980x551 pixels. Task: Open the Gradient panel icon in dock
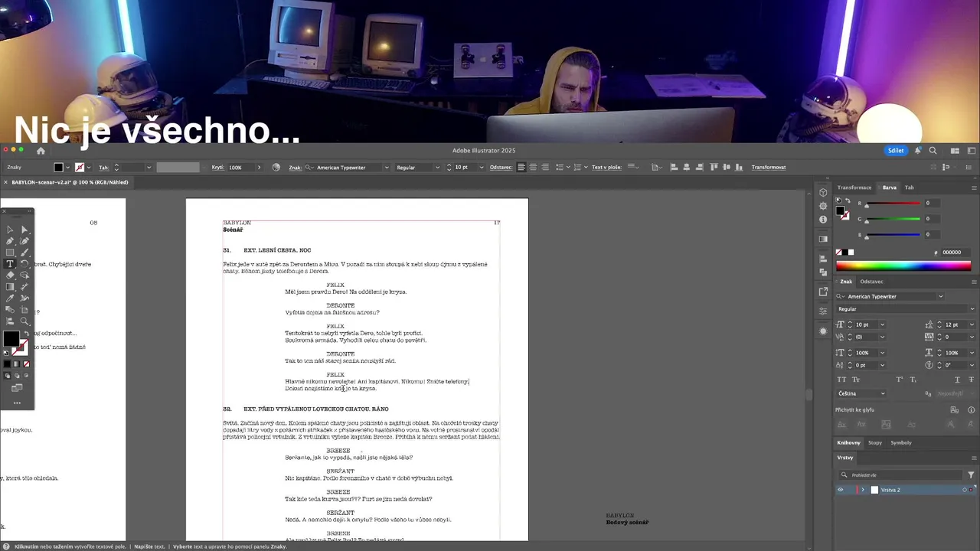[x=823, y=239]
